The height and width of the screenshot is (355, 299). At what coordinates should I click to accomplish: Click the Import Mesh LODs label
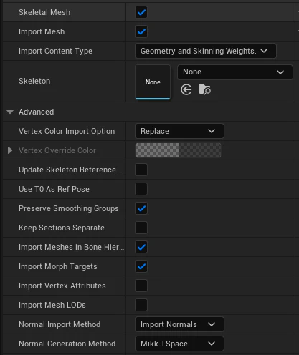(52, 305)
